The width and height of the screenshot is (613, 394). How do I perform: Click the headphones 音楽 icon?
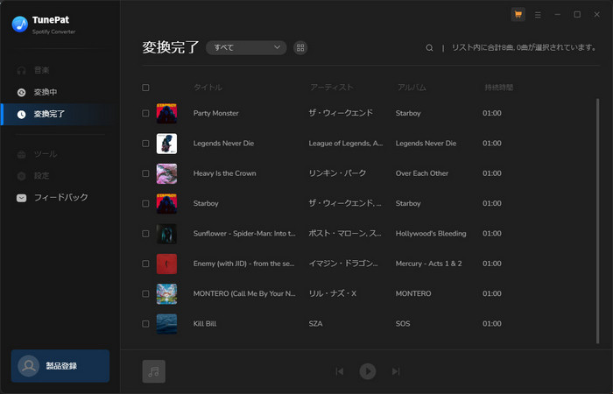[22, 70]
